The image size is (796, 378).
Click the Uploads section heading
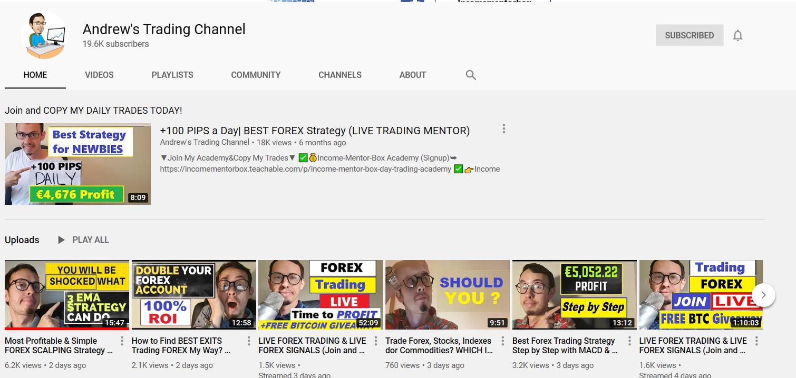pyautogui.click(x=22, y=240)
